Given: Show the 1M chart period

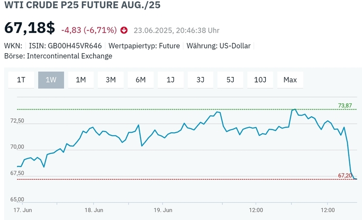Looking at the screenshot, I should pos(81,80).
